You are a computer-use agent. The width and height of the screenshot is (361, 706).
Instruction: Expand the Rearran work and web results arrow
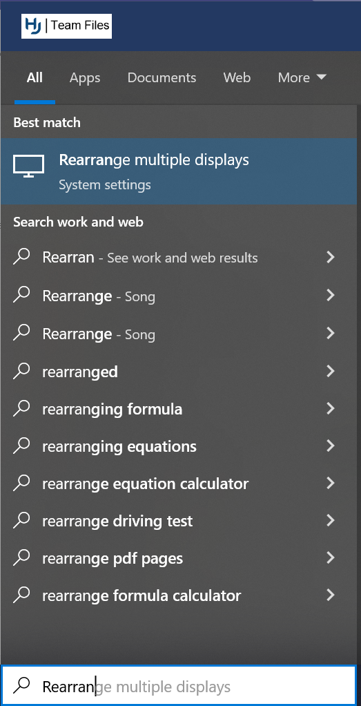(x=331, y=257)
